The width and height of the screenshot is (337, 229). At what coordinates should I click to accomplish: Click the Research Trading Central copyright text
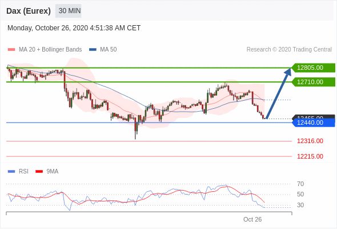(289, 50)
